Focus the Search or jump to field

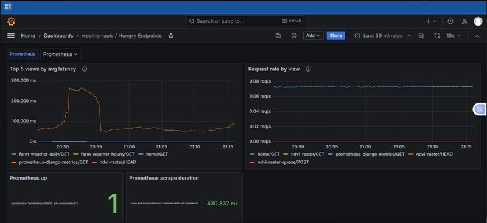click(245, 21)
